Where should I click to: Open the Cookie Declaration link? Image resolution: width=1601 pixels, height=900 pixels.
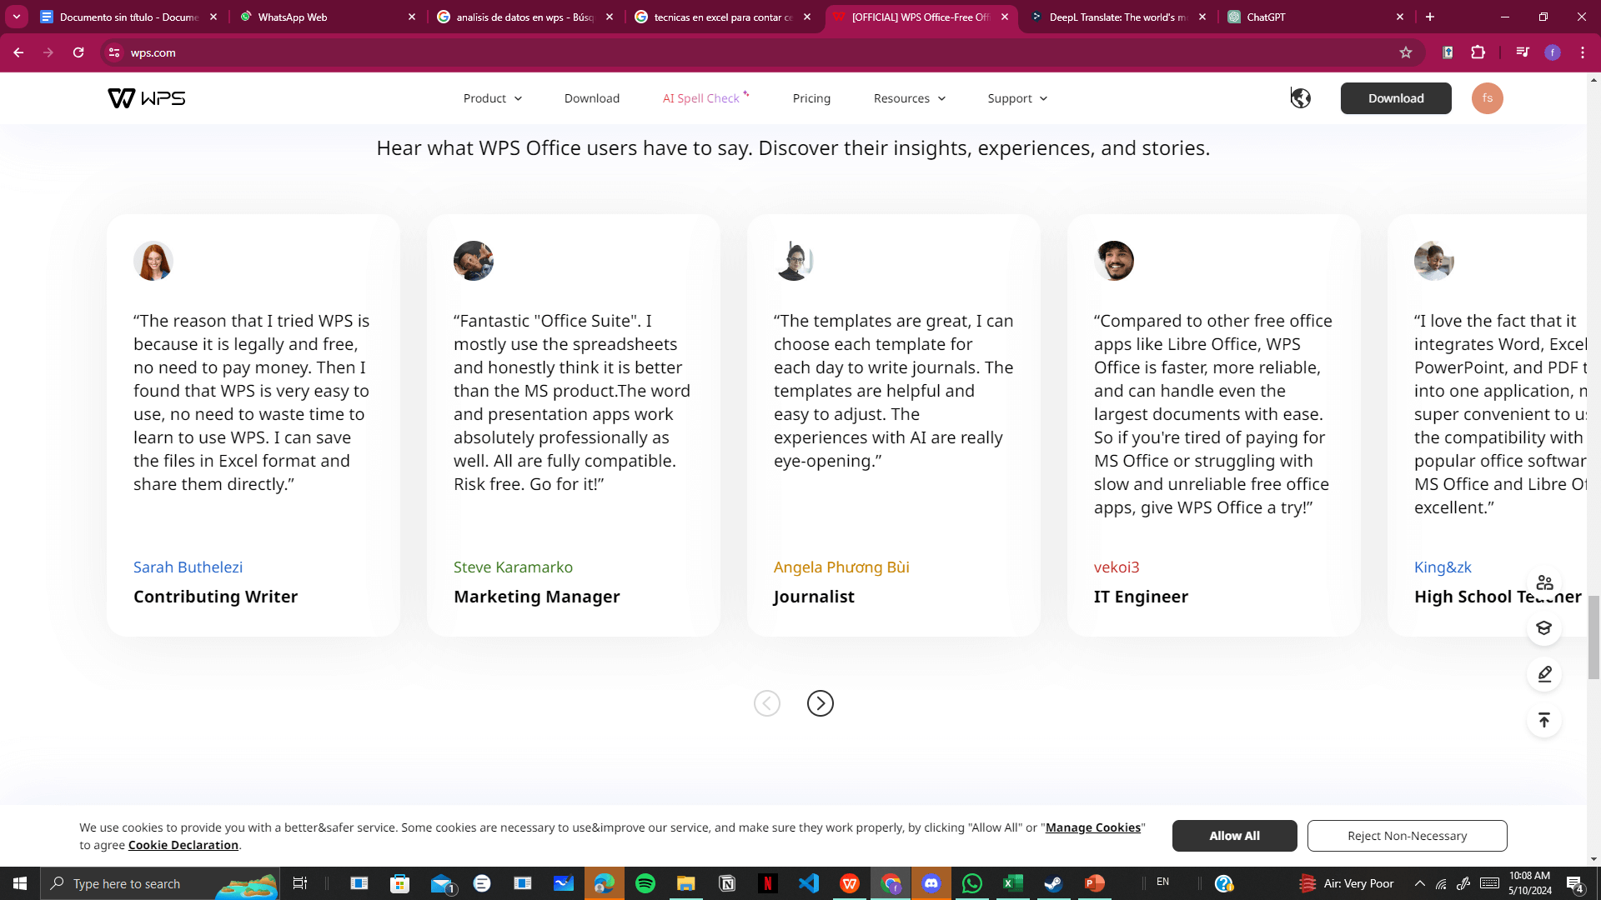tap(183, 844)
